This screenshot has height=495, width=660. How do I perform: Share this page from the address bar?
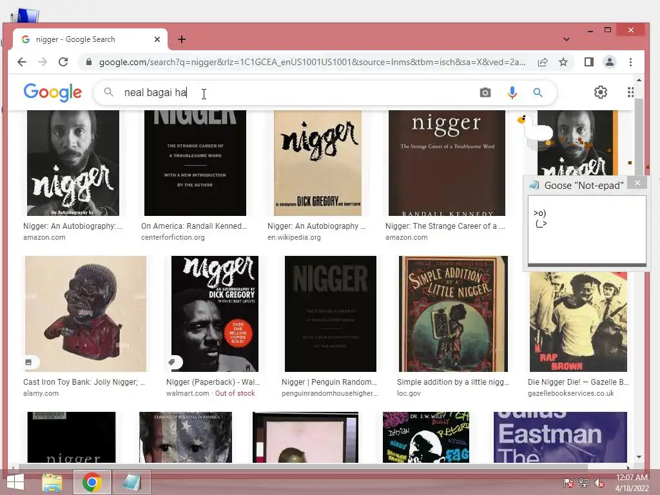tap(543, 62)
